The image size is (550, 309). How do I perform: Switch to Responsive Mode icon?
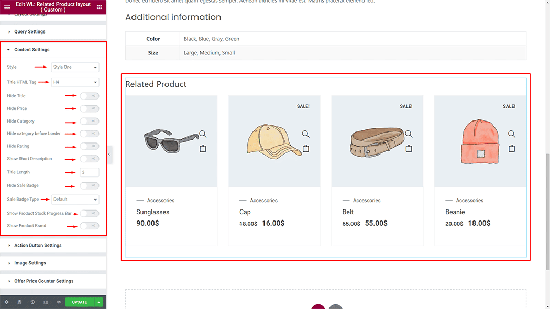point(46,302)
